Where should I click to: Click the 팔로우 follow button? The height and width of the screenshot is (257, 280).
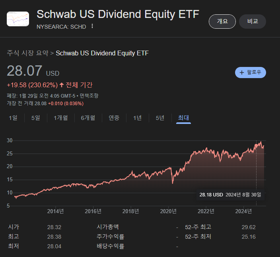(x=250, y=73)
